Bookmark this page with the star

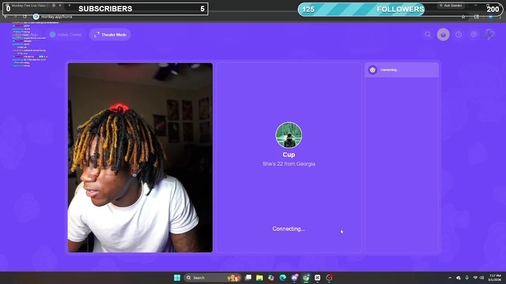[x=463, y=17]
